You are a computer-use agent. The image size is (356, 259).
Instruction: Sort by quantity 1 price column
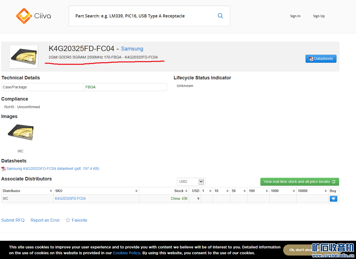coord(207,191)
